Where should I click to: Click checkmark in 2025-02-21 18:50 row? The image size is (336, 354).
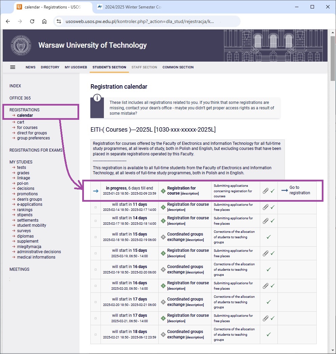click(269, 335)
